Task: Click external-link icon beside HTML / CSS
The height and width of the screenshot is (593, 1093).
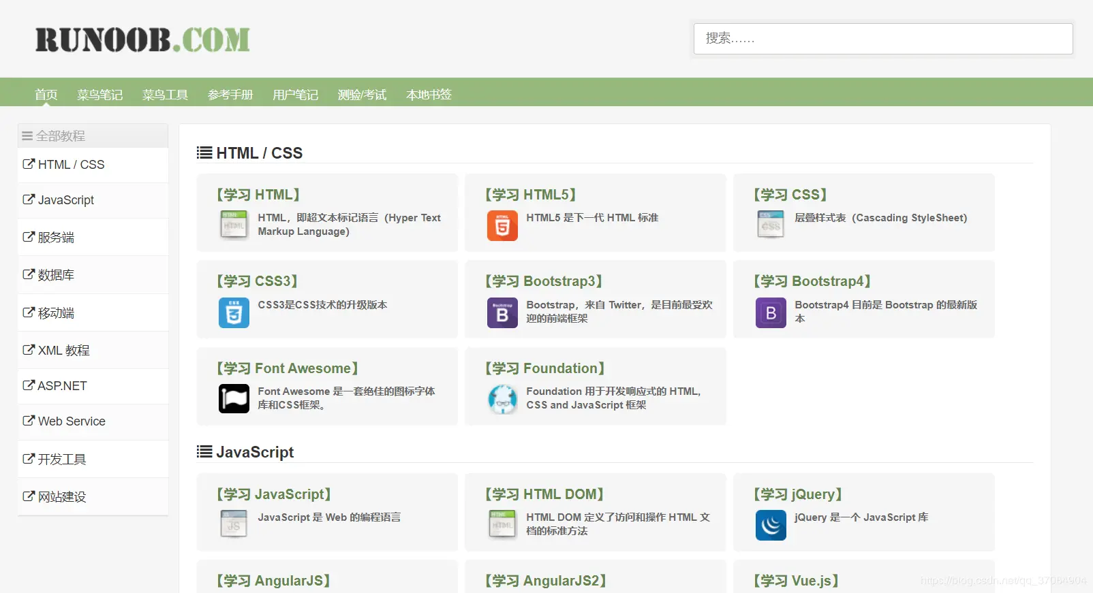Action: click(x=29, y=164)
